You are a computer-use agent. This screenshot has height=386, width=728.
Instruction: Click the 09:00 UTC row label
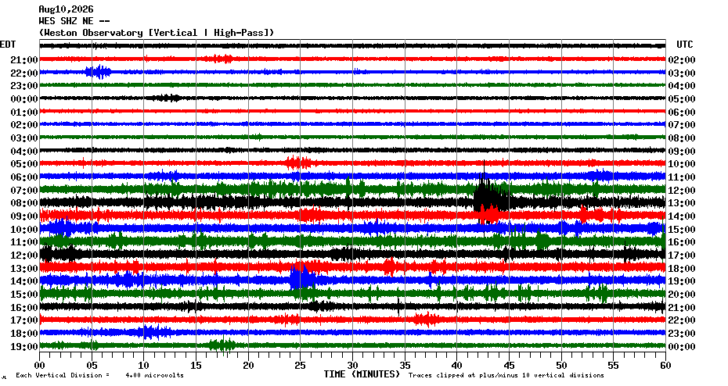pos(682,152)
